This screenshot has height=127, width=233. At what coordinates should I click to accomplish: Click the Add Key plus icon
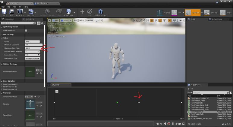[82, 12]
